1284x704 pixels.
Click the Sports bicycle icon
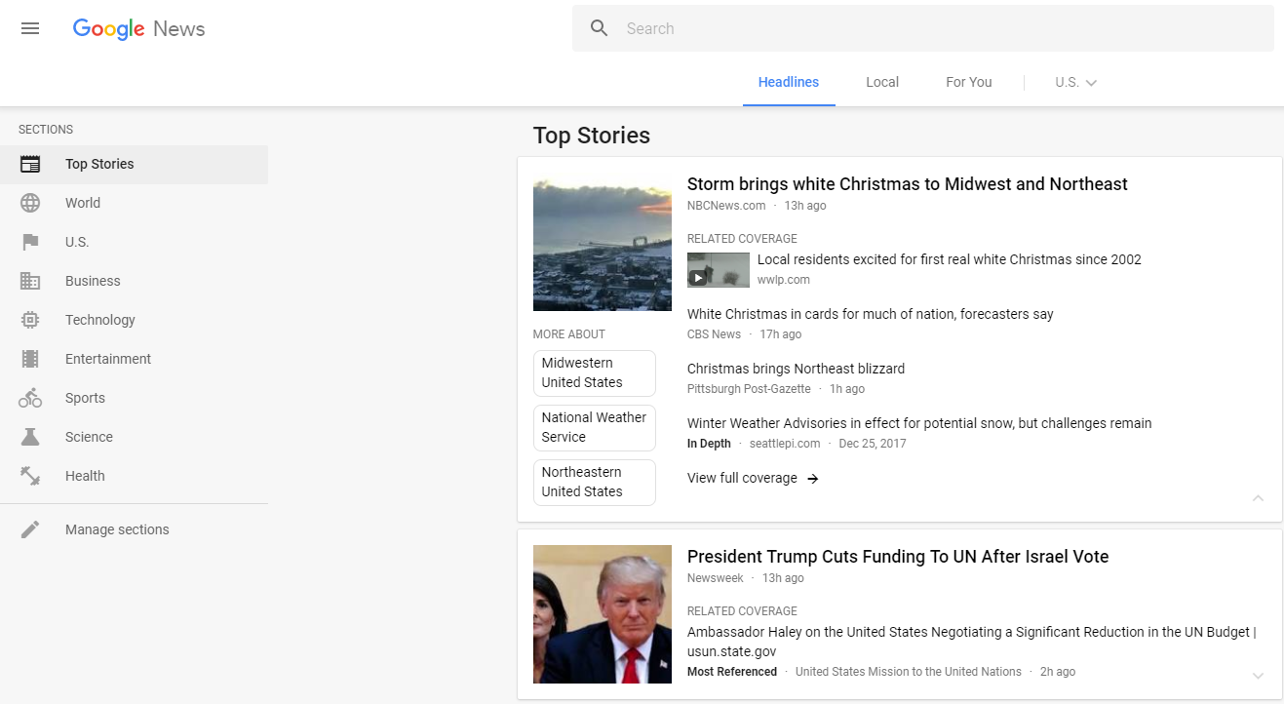30,398
